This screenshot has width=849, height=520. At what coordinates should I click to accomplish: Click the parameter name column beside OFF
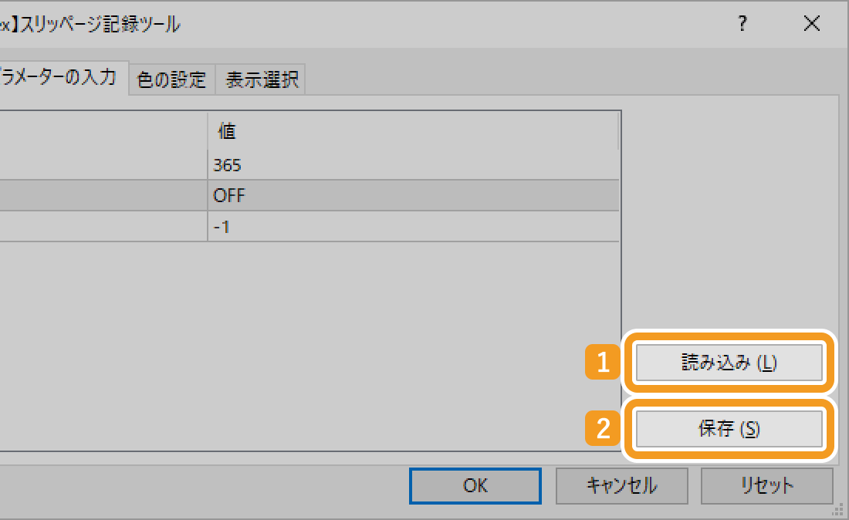click(100, 195)
